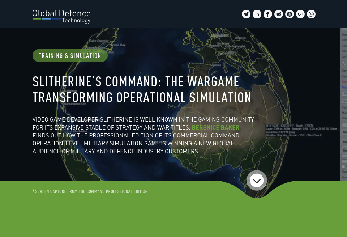Screen dimensions: 347x237
Task: Select the TRAINING & SIMULATION category tag
Action: (70, 55)
